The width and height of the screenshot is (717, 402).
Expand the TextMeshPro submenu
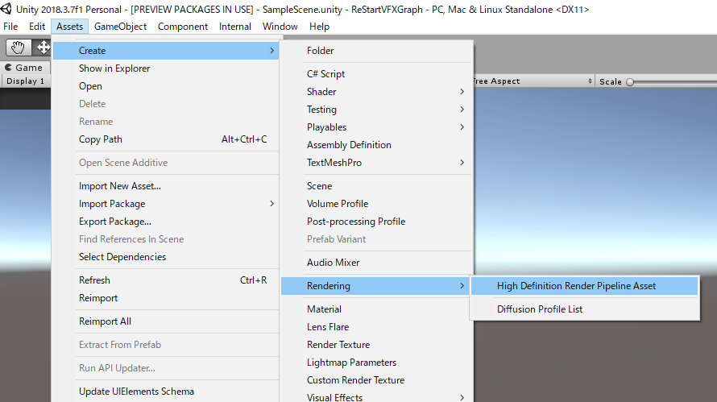tap(376, 163)
